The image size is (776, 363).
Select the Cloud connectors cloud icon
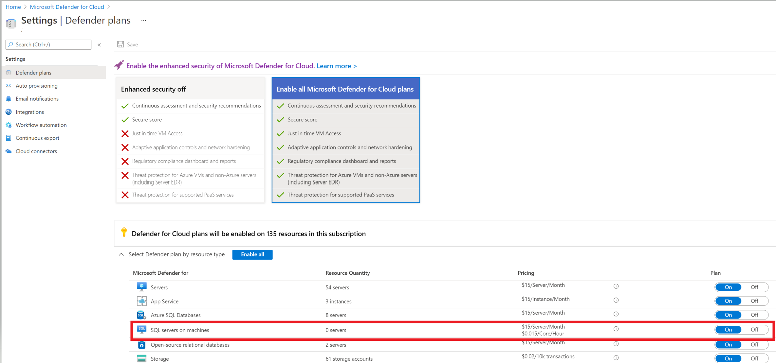[x=9, y=151]
